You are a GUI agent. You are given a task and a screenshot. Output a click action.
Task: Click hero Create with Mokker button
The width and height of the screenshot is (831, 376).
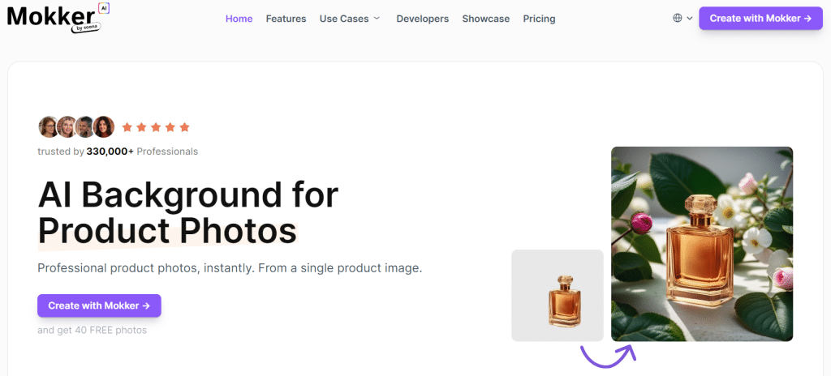tap(99, 305)
